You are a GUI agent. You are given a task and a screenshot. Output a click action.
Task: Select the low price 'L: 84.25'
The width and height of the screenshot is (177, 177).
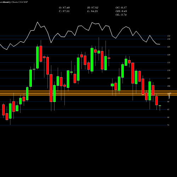point(92,11)
